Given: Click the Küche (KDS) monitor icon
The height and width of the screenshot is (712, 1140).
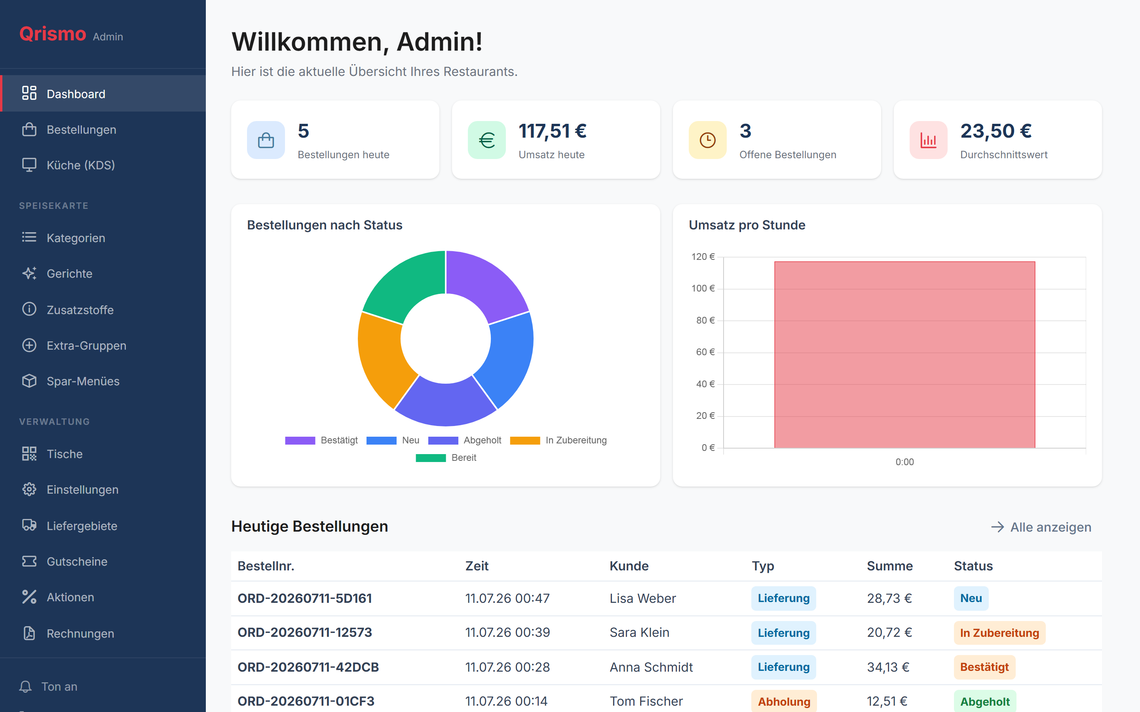Looking at the screenshot, I should (29, 165).
